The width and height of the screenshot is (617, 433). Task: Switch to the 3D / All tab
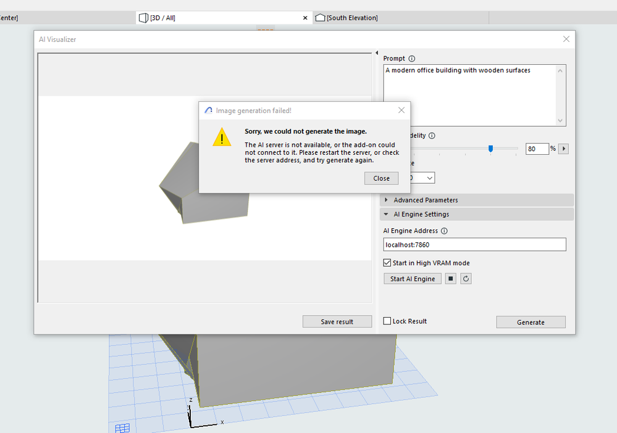[224, 18]
